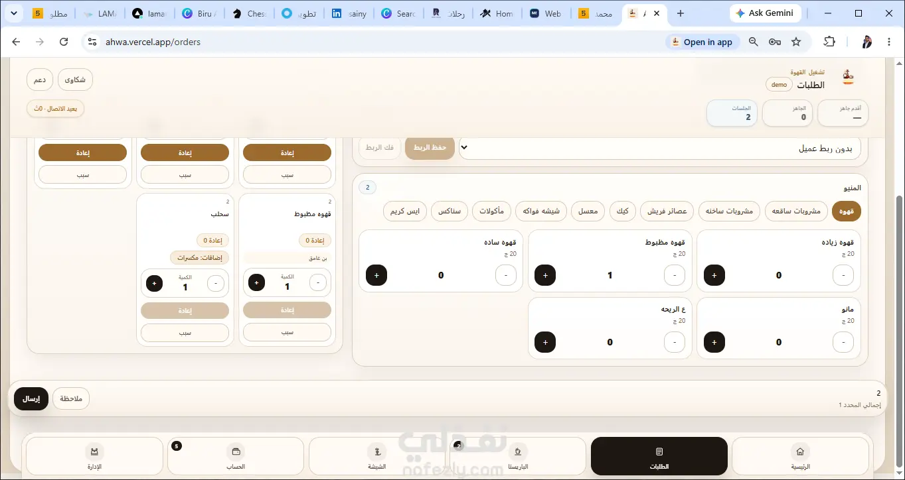Select the كيك category

[623, 211]
